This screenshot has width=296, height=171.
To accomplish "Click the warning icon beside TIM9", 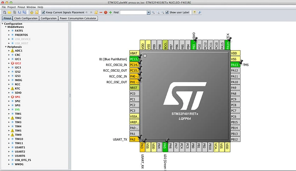I will pyautogui.click(x=12, y=135).
